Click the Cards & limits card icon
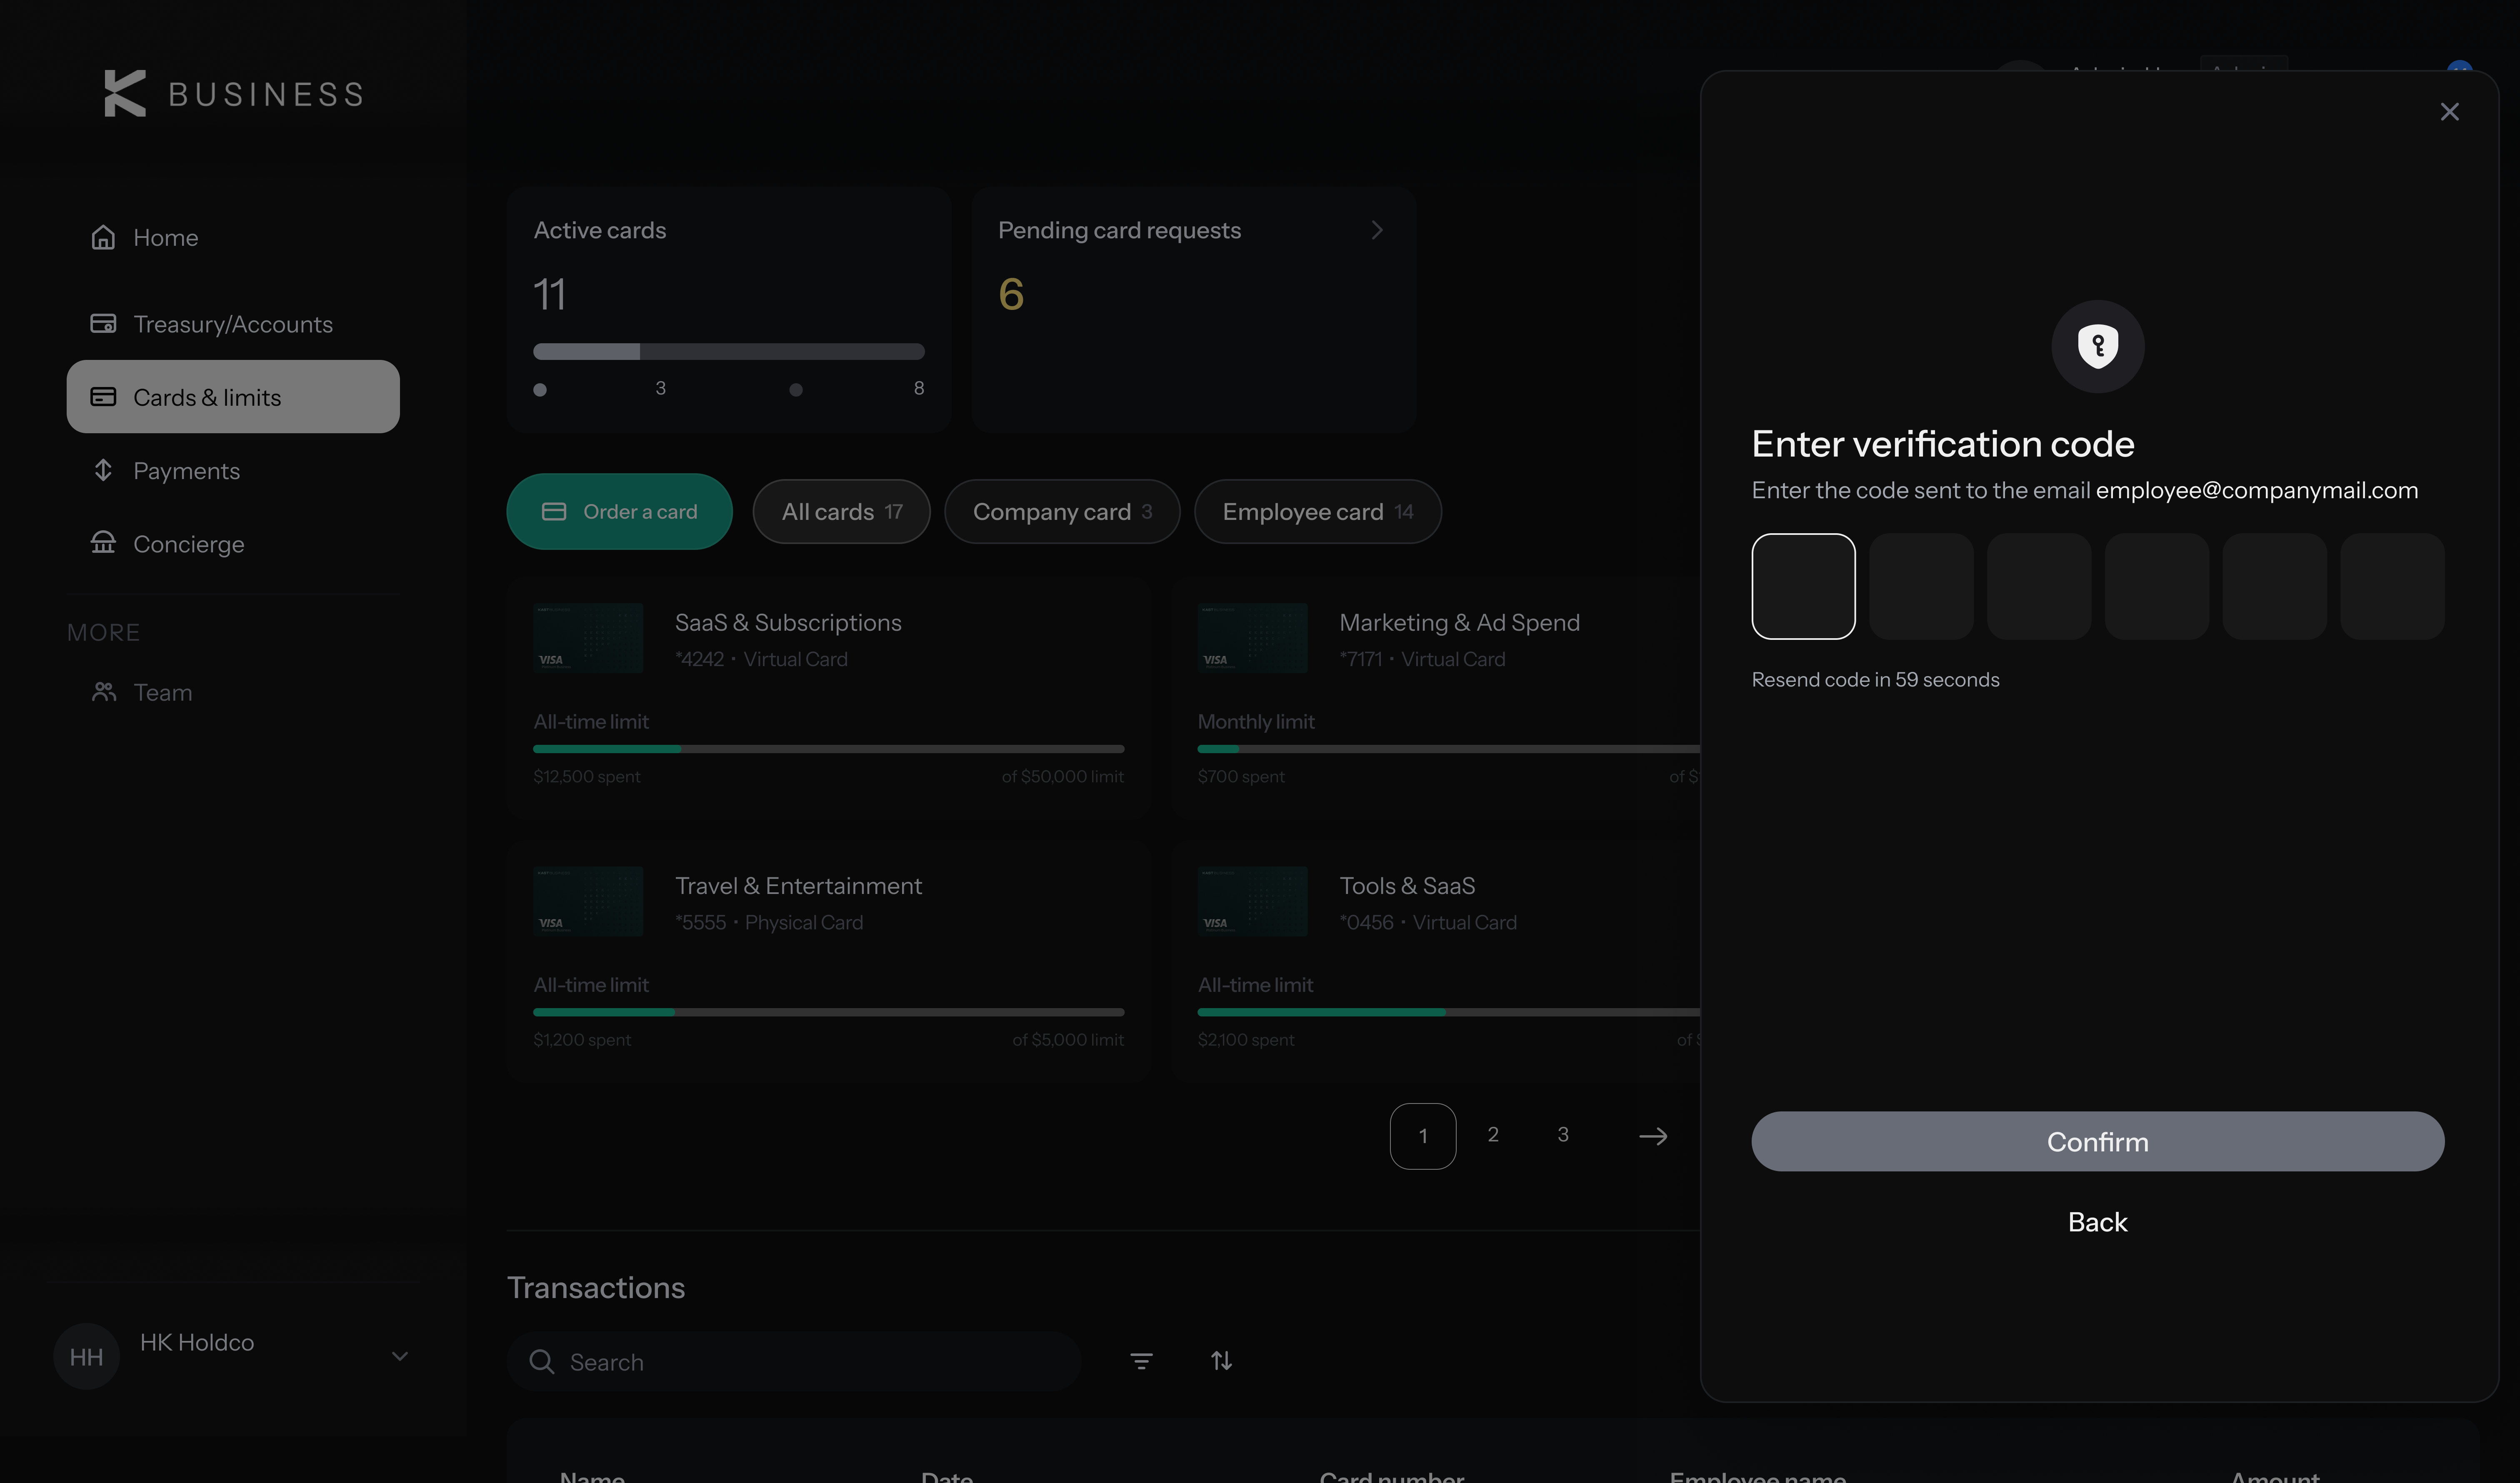 pos(103,397)
